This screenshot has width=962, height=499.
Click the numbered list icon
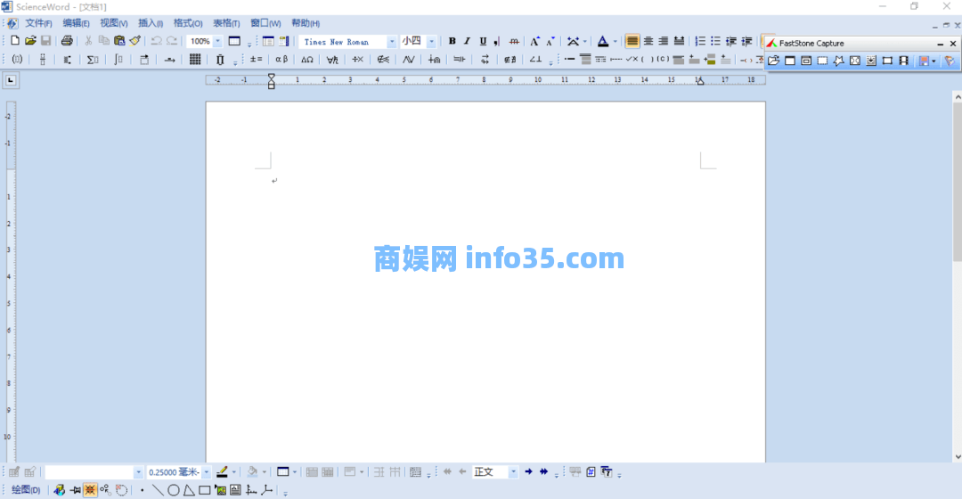[x=700, y=41]
